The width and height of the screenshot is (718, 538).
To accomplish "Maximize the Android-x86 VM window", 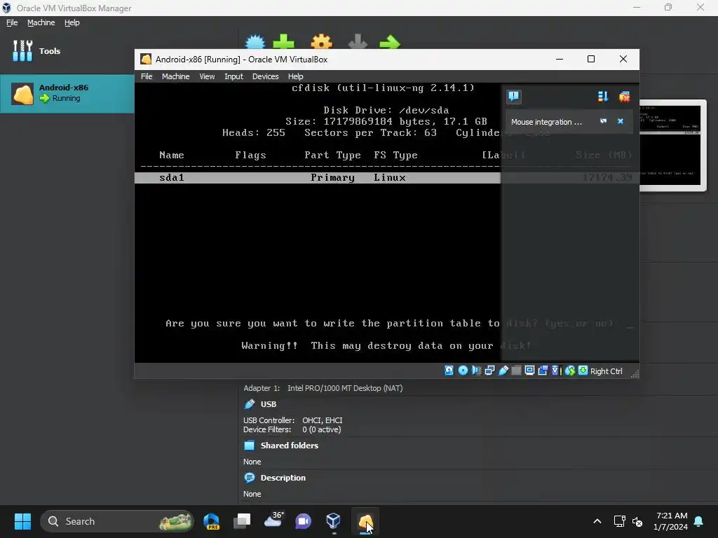I will pos(590,59).
